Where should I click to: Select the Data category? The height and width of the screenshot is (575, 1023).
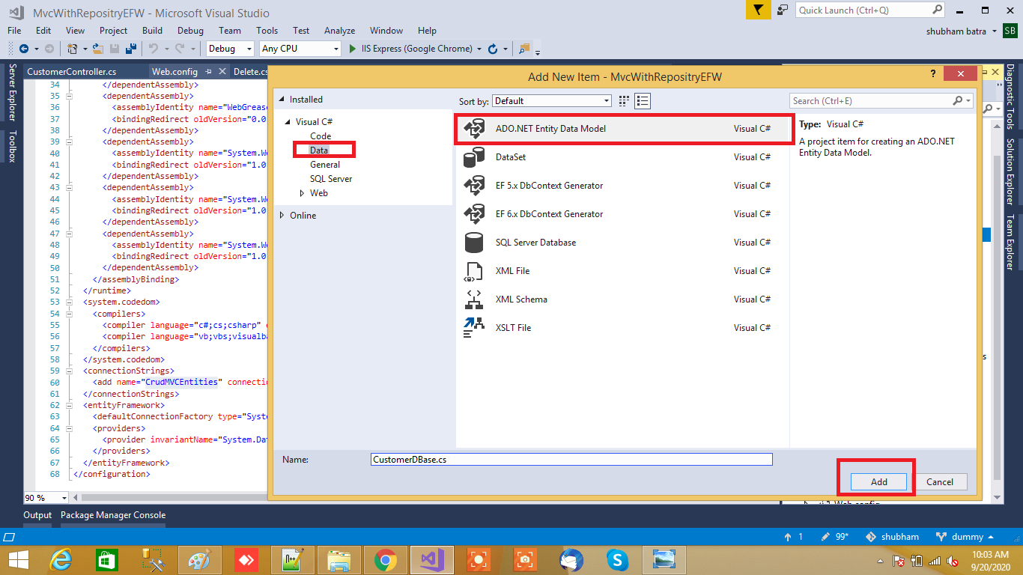tap(319, 150)
